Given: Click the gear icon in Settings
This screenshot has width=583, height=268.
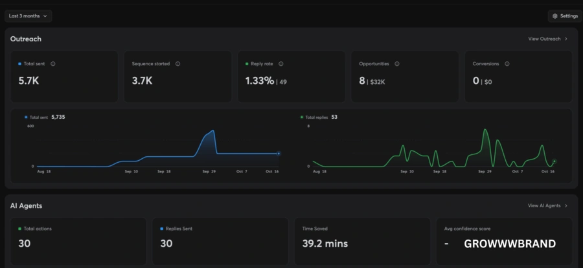Looking at the screenshot, I should pyautogui.click(x=555, y=16).
